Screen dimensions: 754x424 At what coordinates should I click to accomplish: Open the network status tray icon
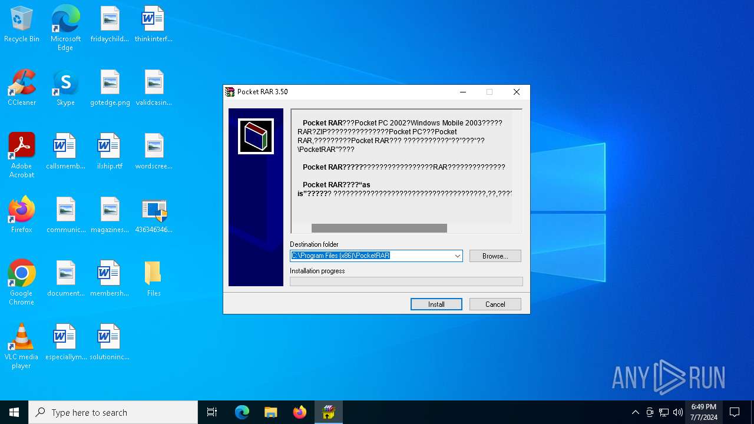664,412
